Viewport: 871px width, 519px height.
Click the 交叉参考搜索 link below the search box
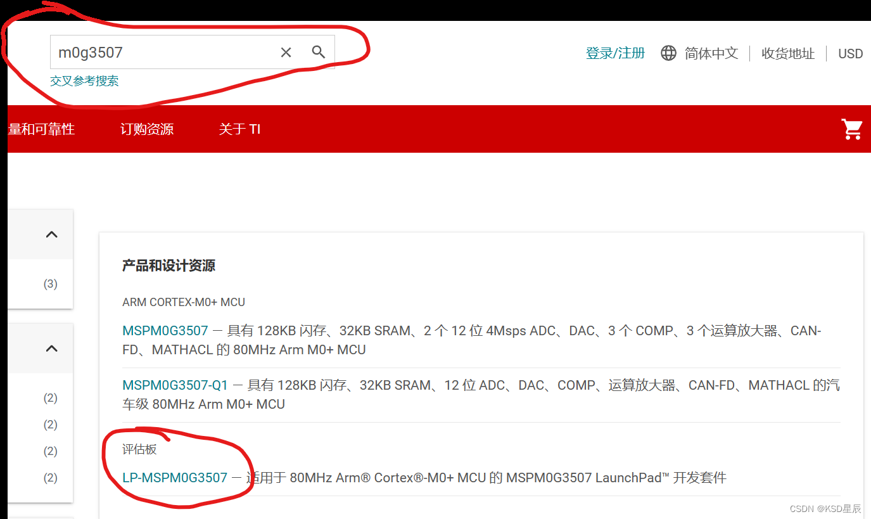click(84, 81)
